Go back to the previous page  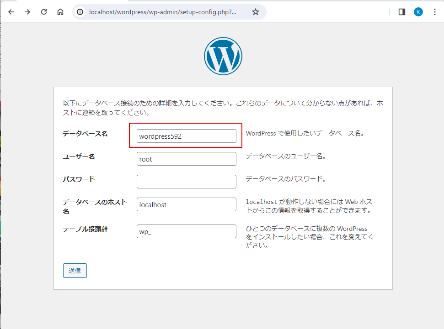tap(11, 12)
